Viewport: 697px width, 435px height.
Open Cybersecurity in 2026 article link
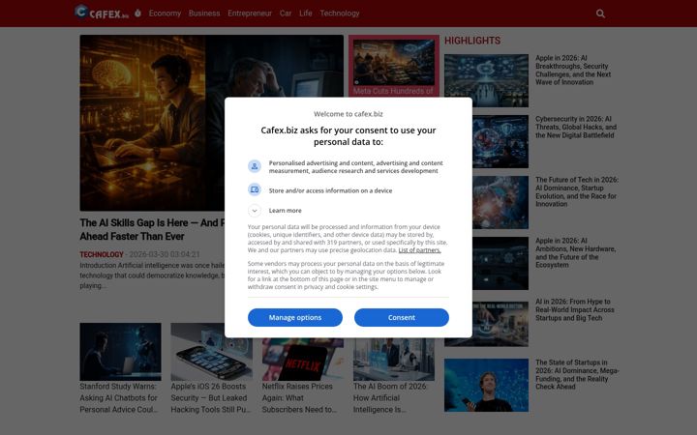(576, 127)
